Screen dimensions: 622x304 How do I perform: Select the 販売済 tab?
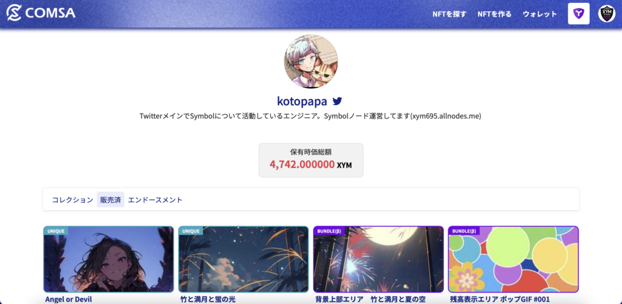click(x=111, y=200)
